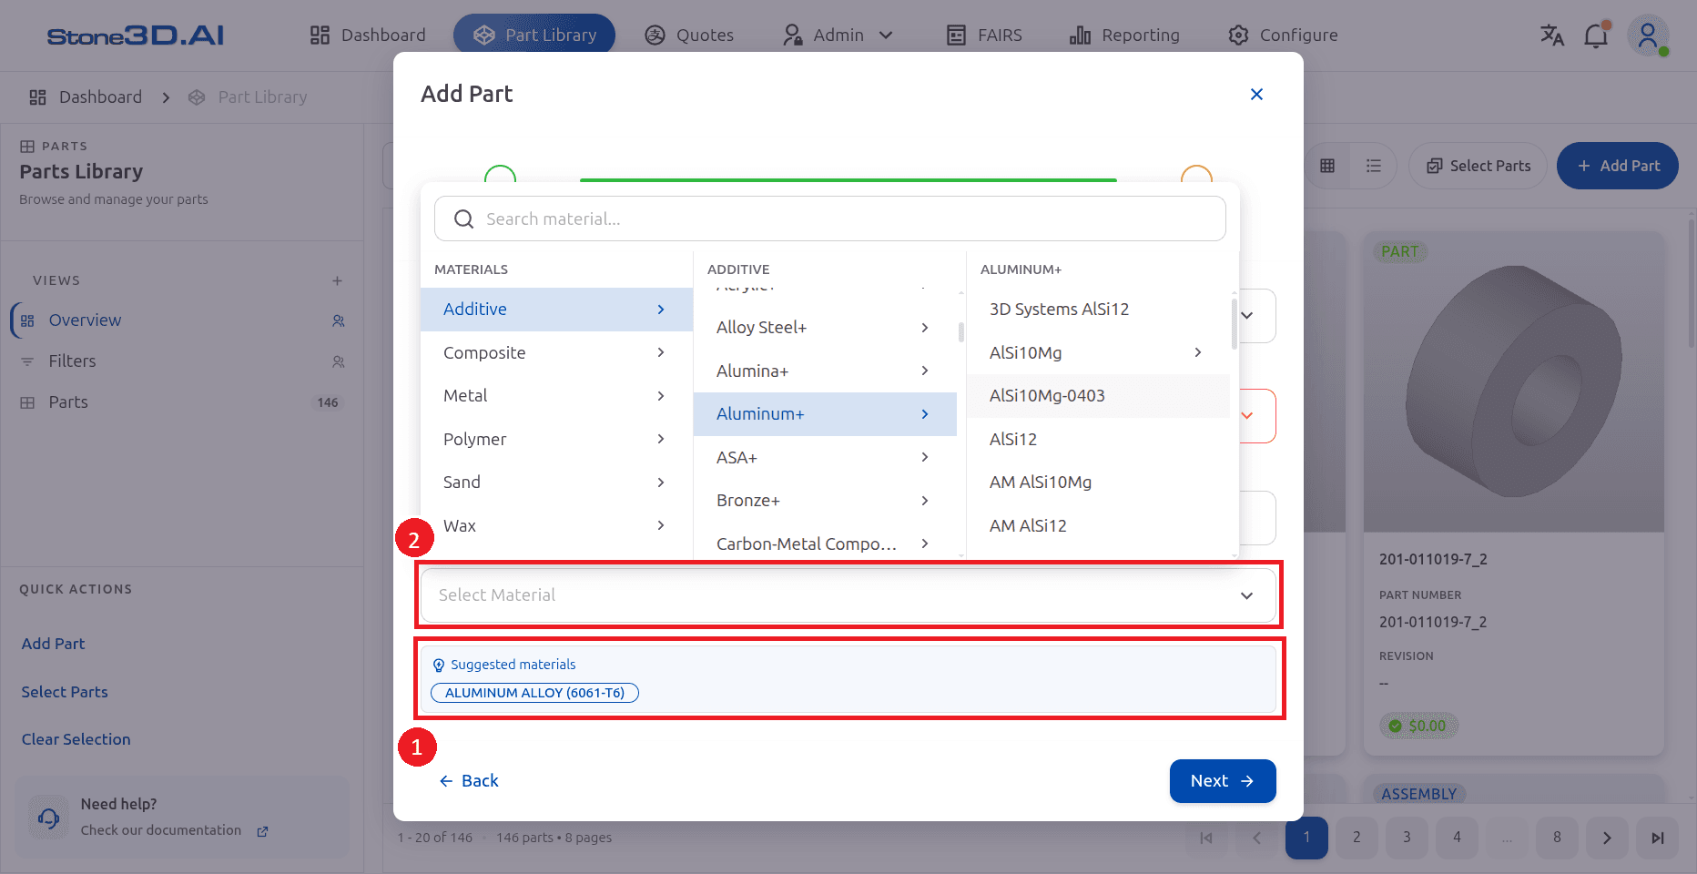The height and width of the screenshot is (874, 1697).
Task: Click the Add Part button in toolbar
Action: 1618,166
